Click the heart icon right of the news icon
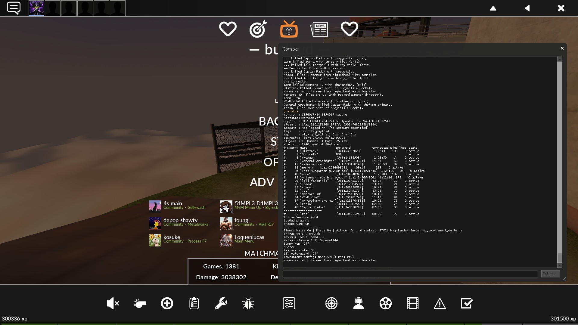The height and width of the screenshot is (325, 578). [350, 29]
